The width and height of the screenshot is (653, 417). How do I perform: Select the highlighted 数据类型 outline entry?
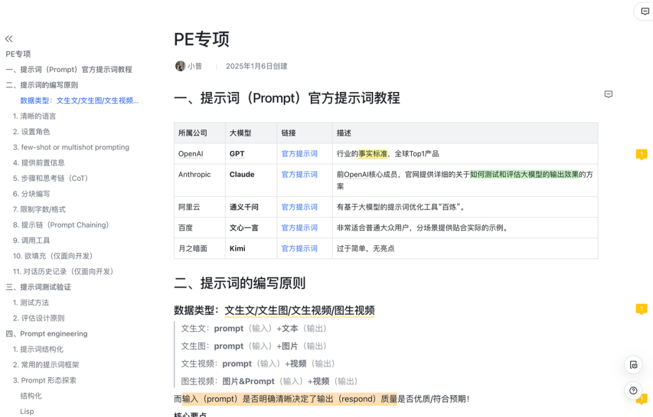(79, 100)
